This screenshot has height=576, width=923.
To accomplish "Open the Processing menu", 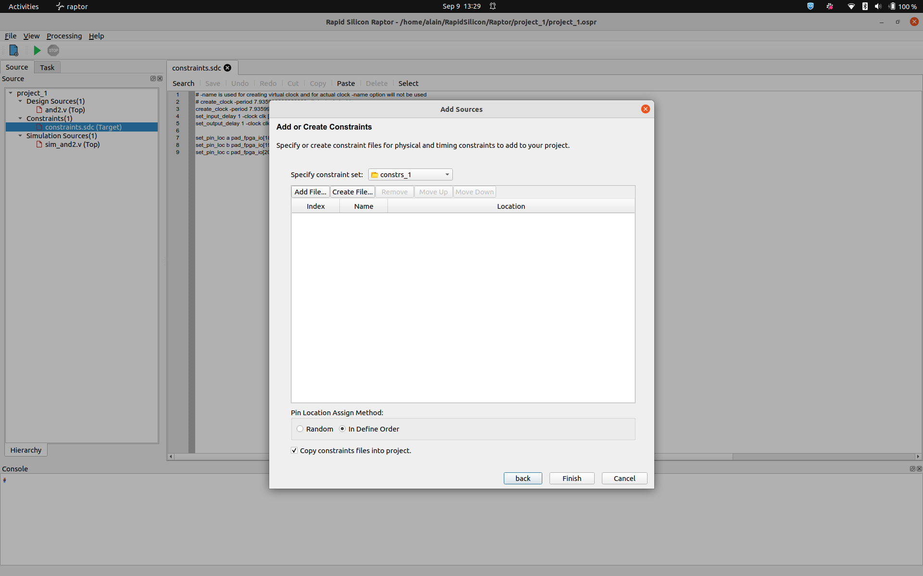I will tap(64, 36).
